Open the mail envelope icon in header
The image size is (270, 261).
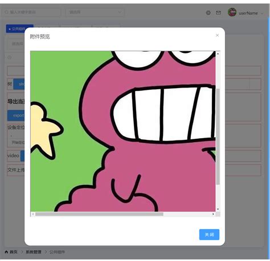[218, 13]
